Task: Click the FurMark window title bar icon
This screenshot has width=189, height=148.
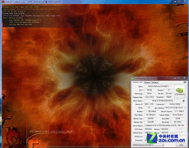Action: [3, 2]
